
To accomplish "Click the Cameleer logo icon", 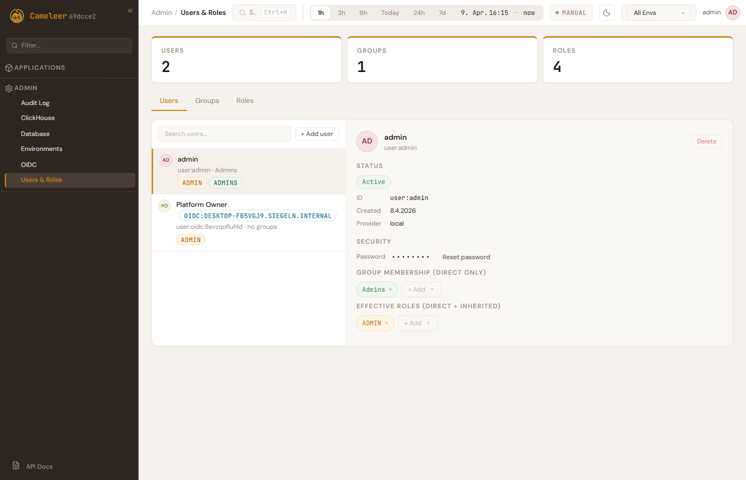I will pyautogui.click(x=17, y=16).
